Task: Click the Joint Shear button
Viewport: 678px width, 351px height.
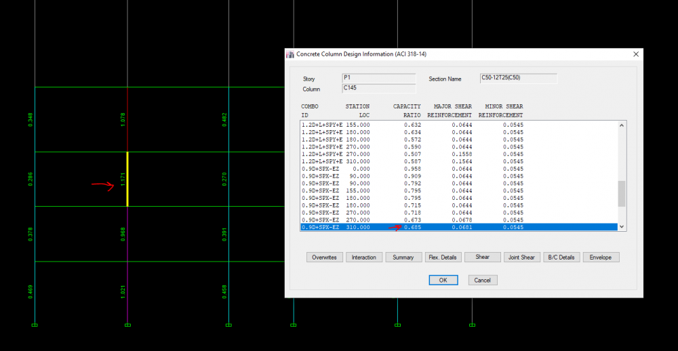Action: pyautogui.click(x=522, y=257)
